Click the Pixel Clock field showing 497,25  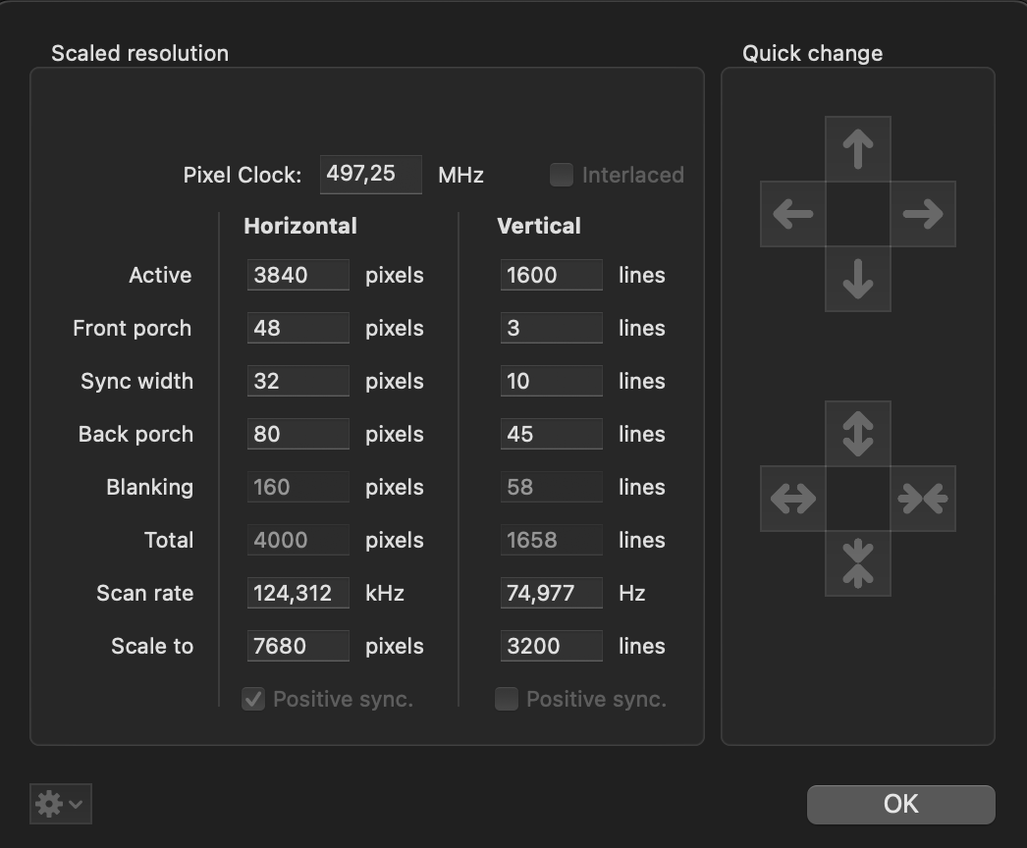[x=371, y=175]
